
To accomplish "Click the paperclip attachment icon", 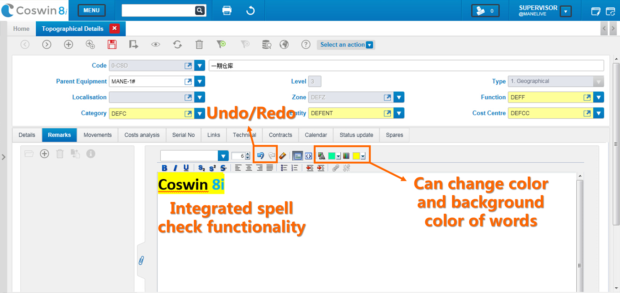I will coord(141,260).
